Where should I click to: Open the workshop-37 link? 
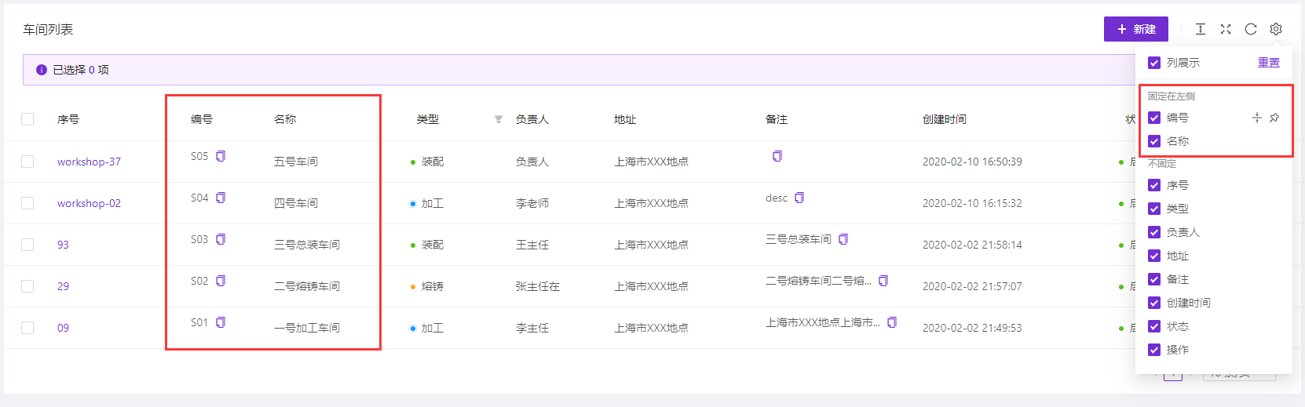point(89,162)
